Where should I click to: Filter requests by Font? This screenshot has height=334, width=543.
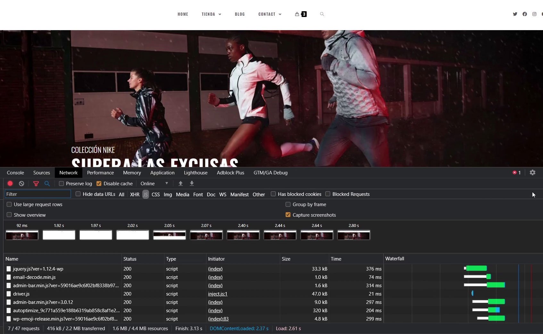[198, 194]
